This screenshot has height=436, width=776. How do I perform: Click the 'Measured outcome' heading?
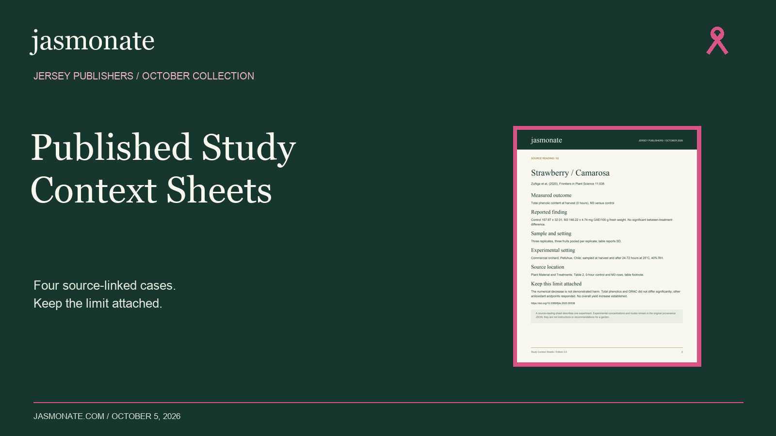(x=551, y=195)
